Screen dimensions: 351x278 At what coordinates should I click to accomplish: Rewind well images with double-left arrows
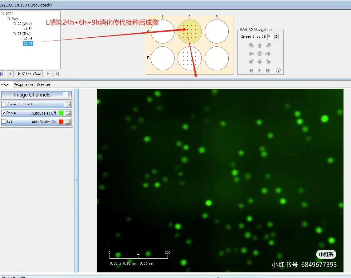pyautogui.click(x=251, y=70)
